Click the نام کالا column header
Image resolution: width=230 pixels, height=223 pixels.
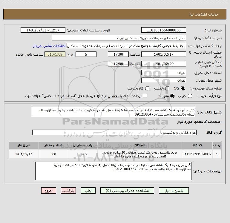(x=140, y=145)
